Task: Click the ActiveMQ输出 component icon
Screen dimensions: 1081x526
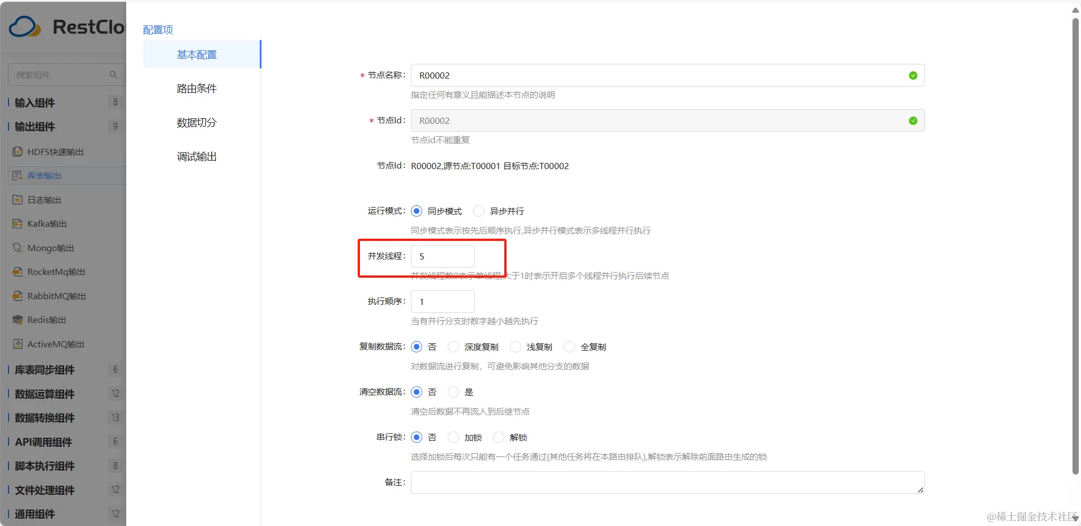Action: point(18,344)
